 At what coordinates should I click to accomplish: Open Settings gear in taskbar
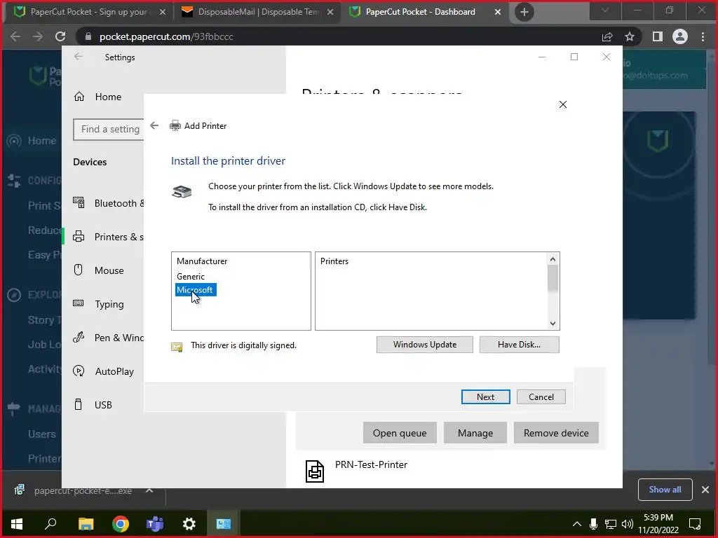(x=189, y=524)
